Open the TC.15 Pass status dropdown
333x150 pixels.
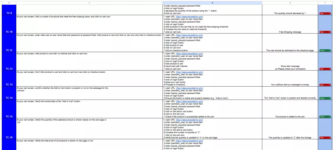point(325,116)
